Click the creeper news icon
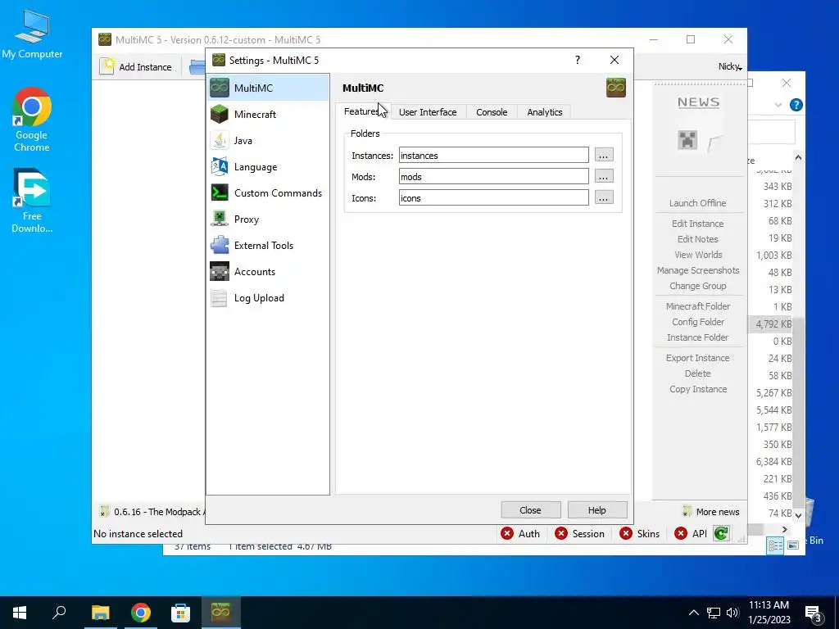 coord(687,140)
